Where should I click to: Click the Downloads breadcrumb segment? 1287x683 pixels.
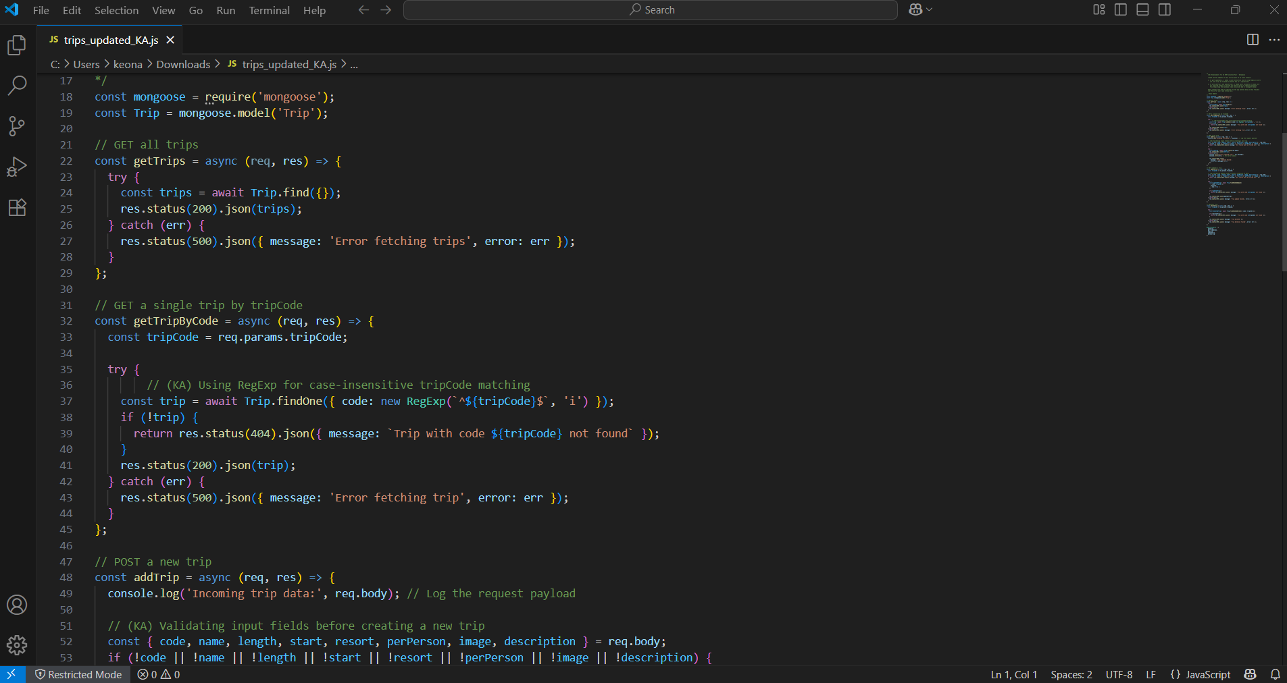183,64
